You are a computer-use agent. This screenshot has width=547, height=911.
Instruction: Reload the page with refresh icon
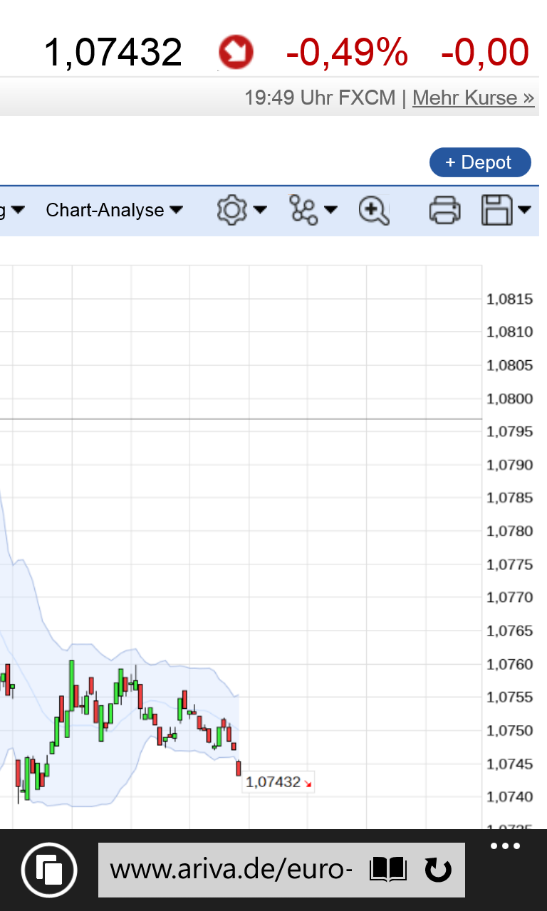click(437, 870)
